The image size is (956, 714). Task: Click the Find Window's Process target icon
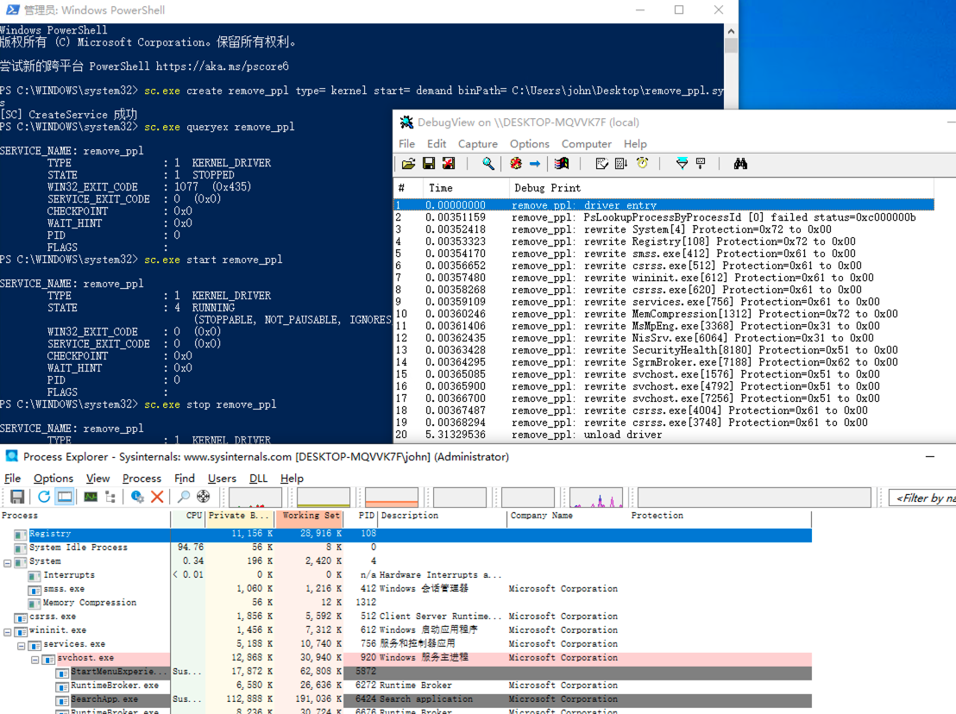(203, 496)
